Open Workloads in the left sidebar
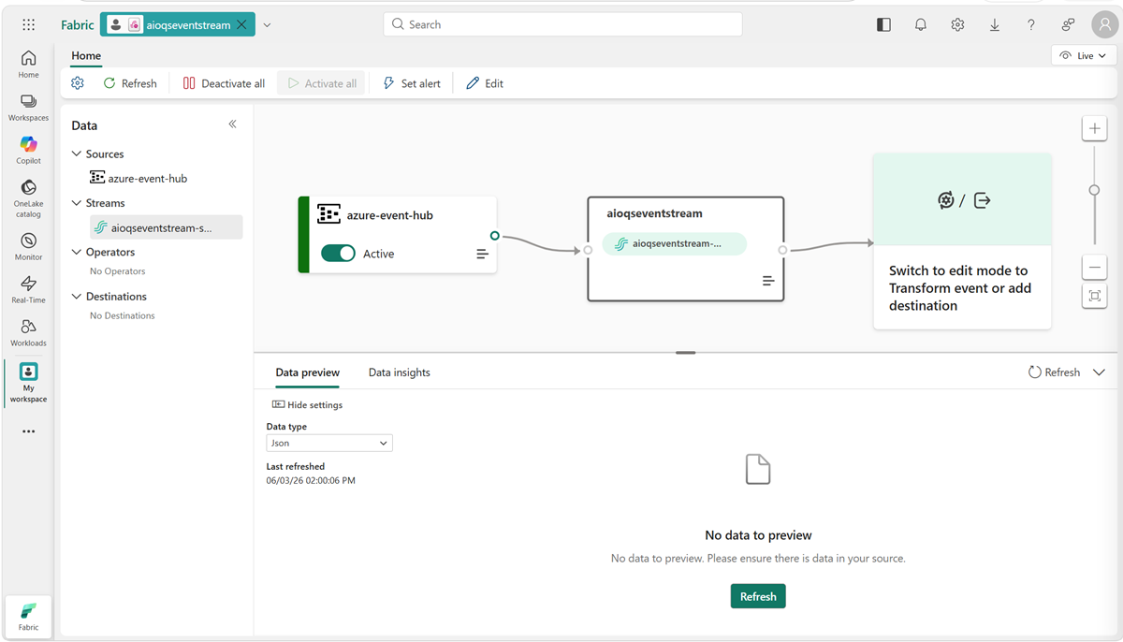The width and height of the screenshot is (1123, 642). (x=29, y=332)
